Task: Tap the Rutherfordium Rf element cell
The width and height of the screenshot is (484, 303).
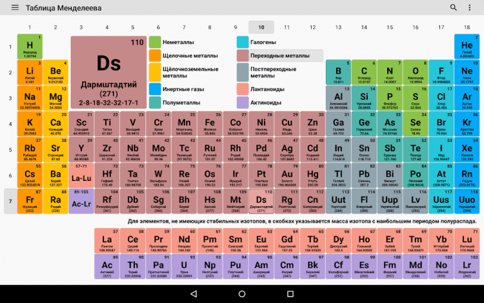Action: coord(106,202)
